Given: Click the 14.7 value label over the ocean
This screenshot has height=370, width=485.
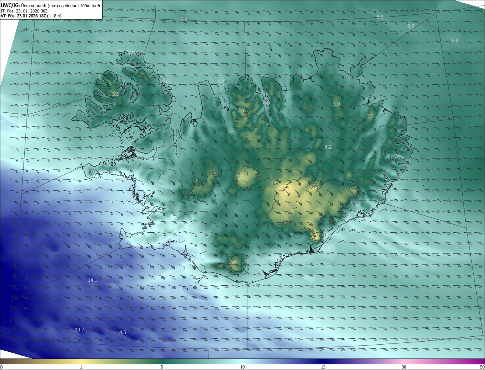Looking at the screenshot, I should (x=80, y=330).
